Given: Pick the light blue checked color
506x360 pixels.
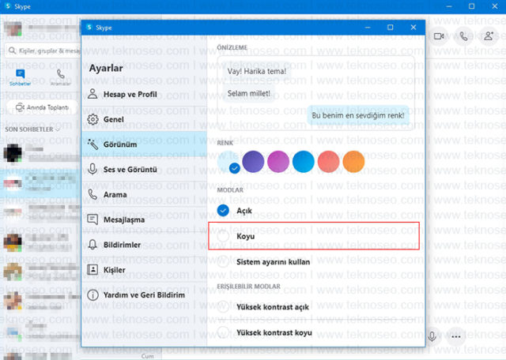Looking at the screenshot, I should click(x=228, y=162).
